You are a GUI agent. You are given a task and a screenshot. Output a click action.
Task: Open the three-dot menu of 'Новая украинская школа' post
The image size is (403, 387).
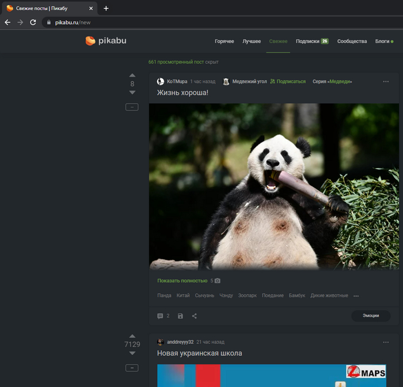(x=386, y=342)
